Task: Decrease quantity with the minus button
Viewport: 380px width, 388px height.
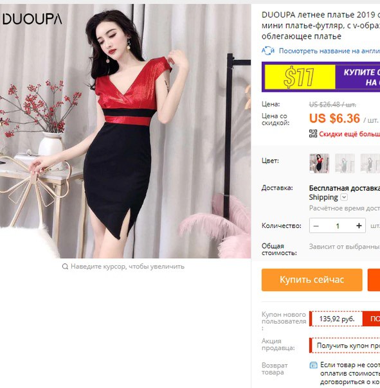Action: (x=316, y=225)
